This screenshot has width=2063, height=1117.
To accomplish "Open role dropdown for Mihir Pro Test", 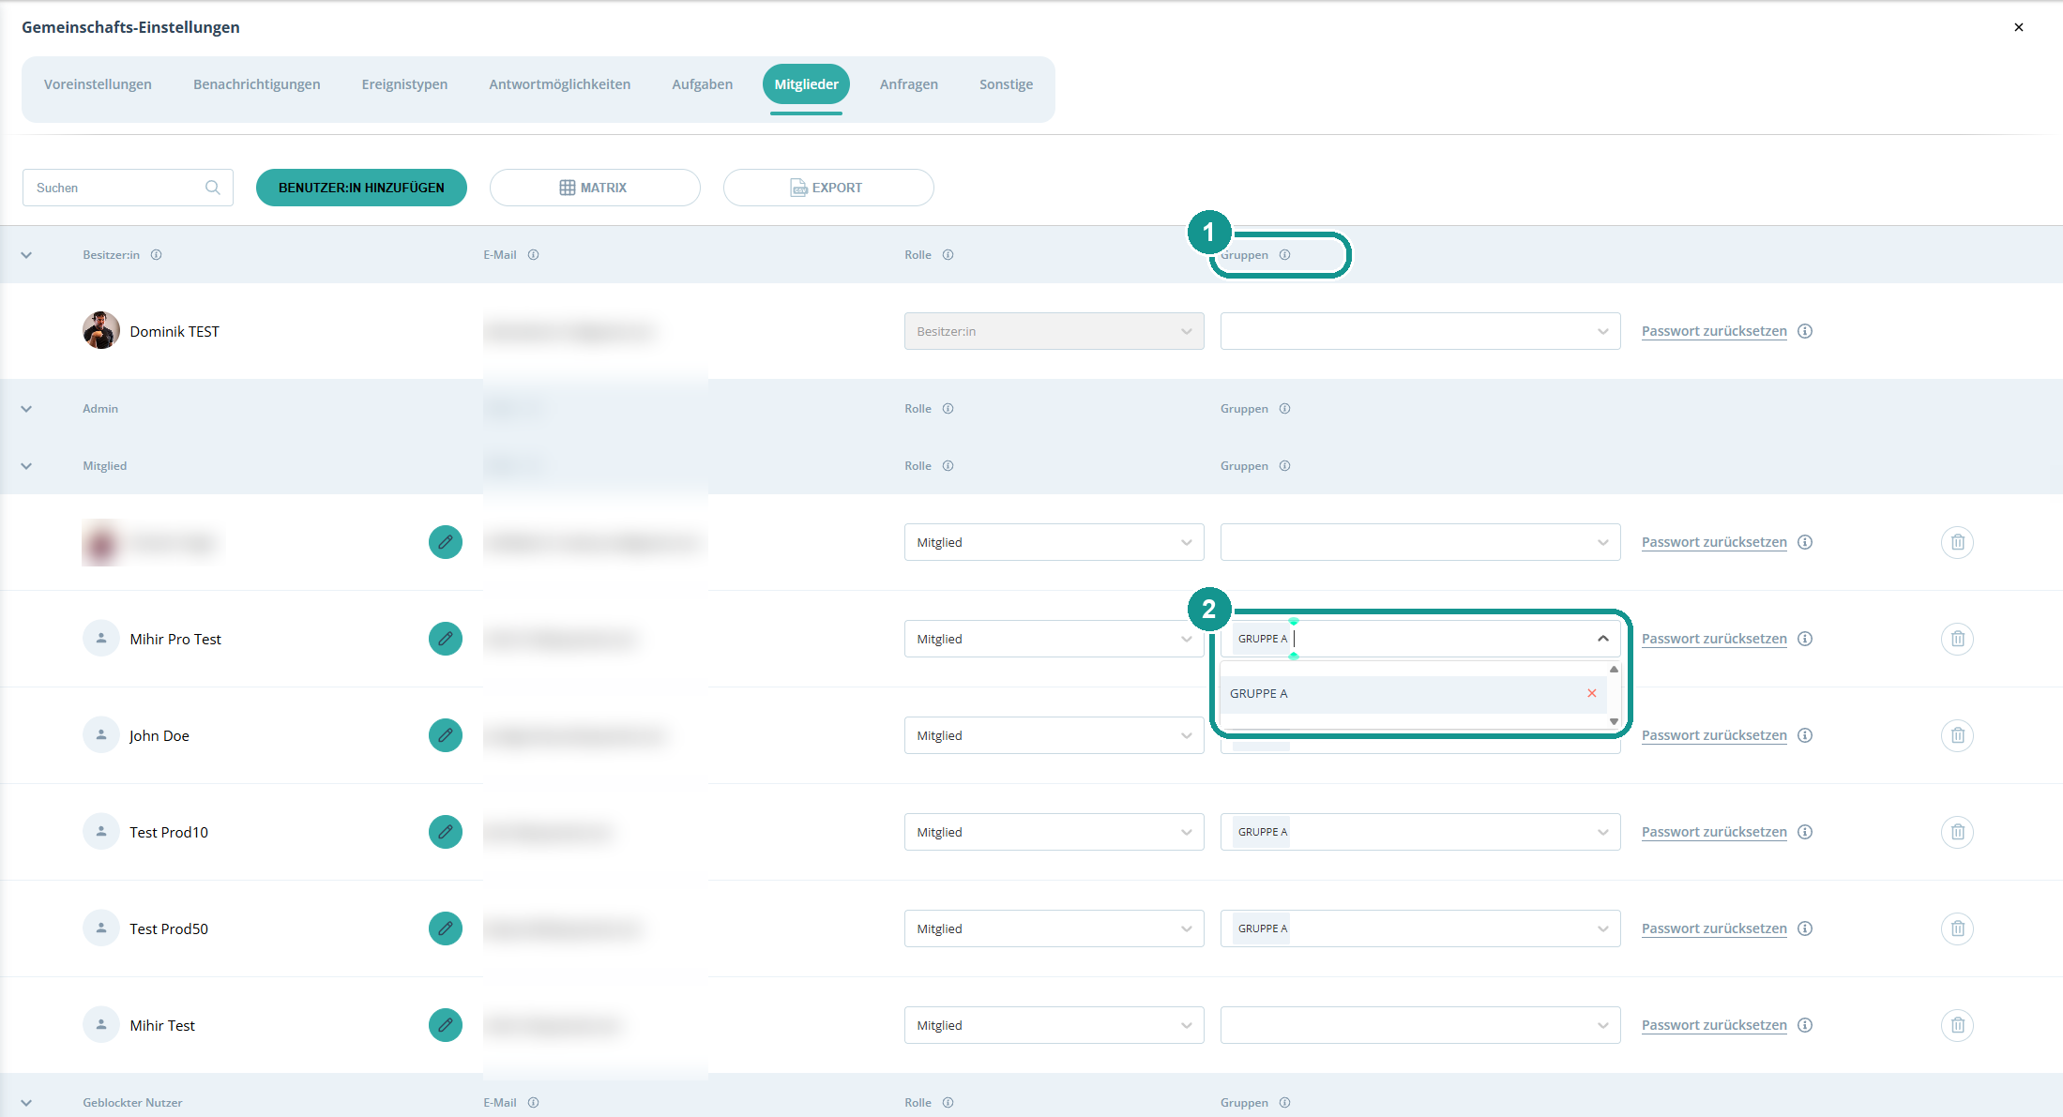I will (x=1054, y=639).
